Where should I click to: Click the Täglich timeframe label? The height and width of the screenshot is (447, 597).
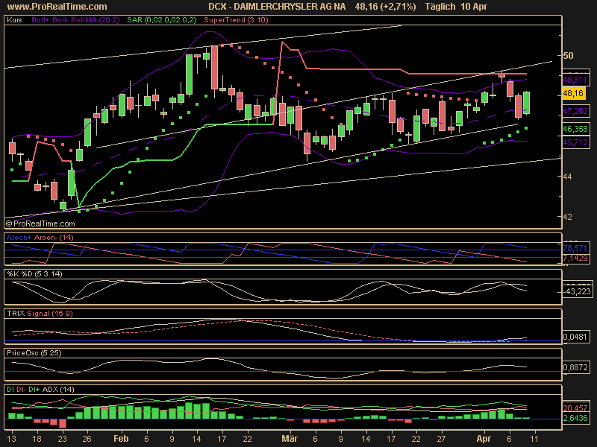click(440, 7)
